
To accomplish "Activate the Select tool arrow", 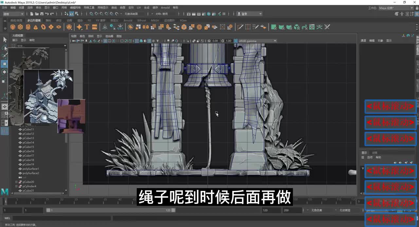I will coord(5,40).
